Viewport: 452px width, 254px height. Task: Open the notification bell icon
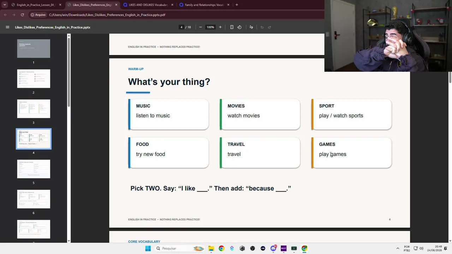446,248
